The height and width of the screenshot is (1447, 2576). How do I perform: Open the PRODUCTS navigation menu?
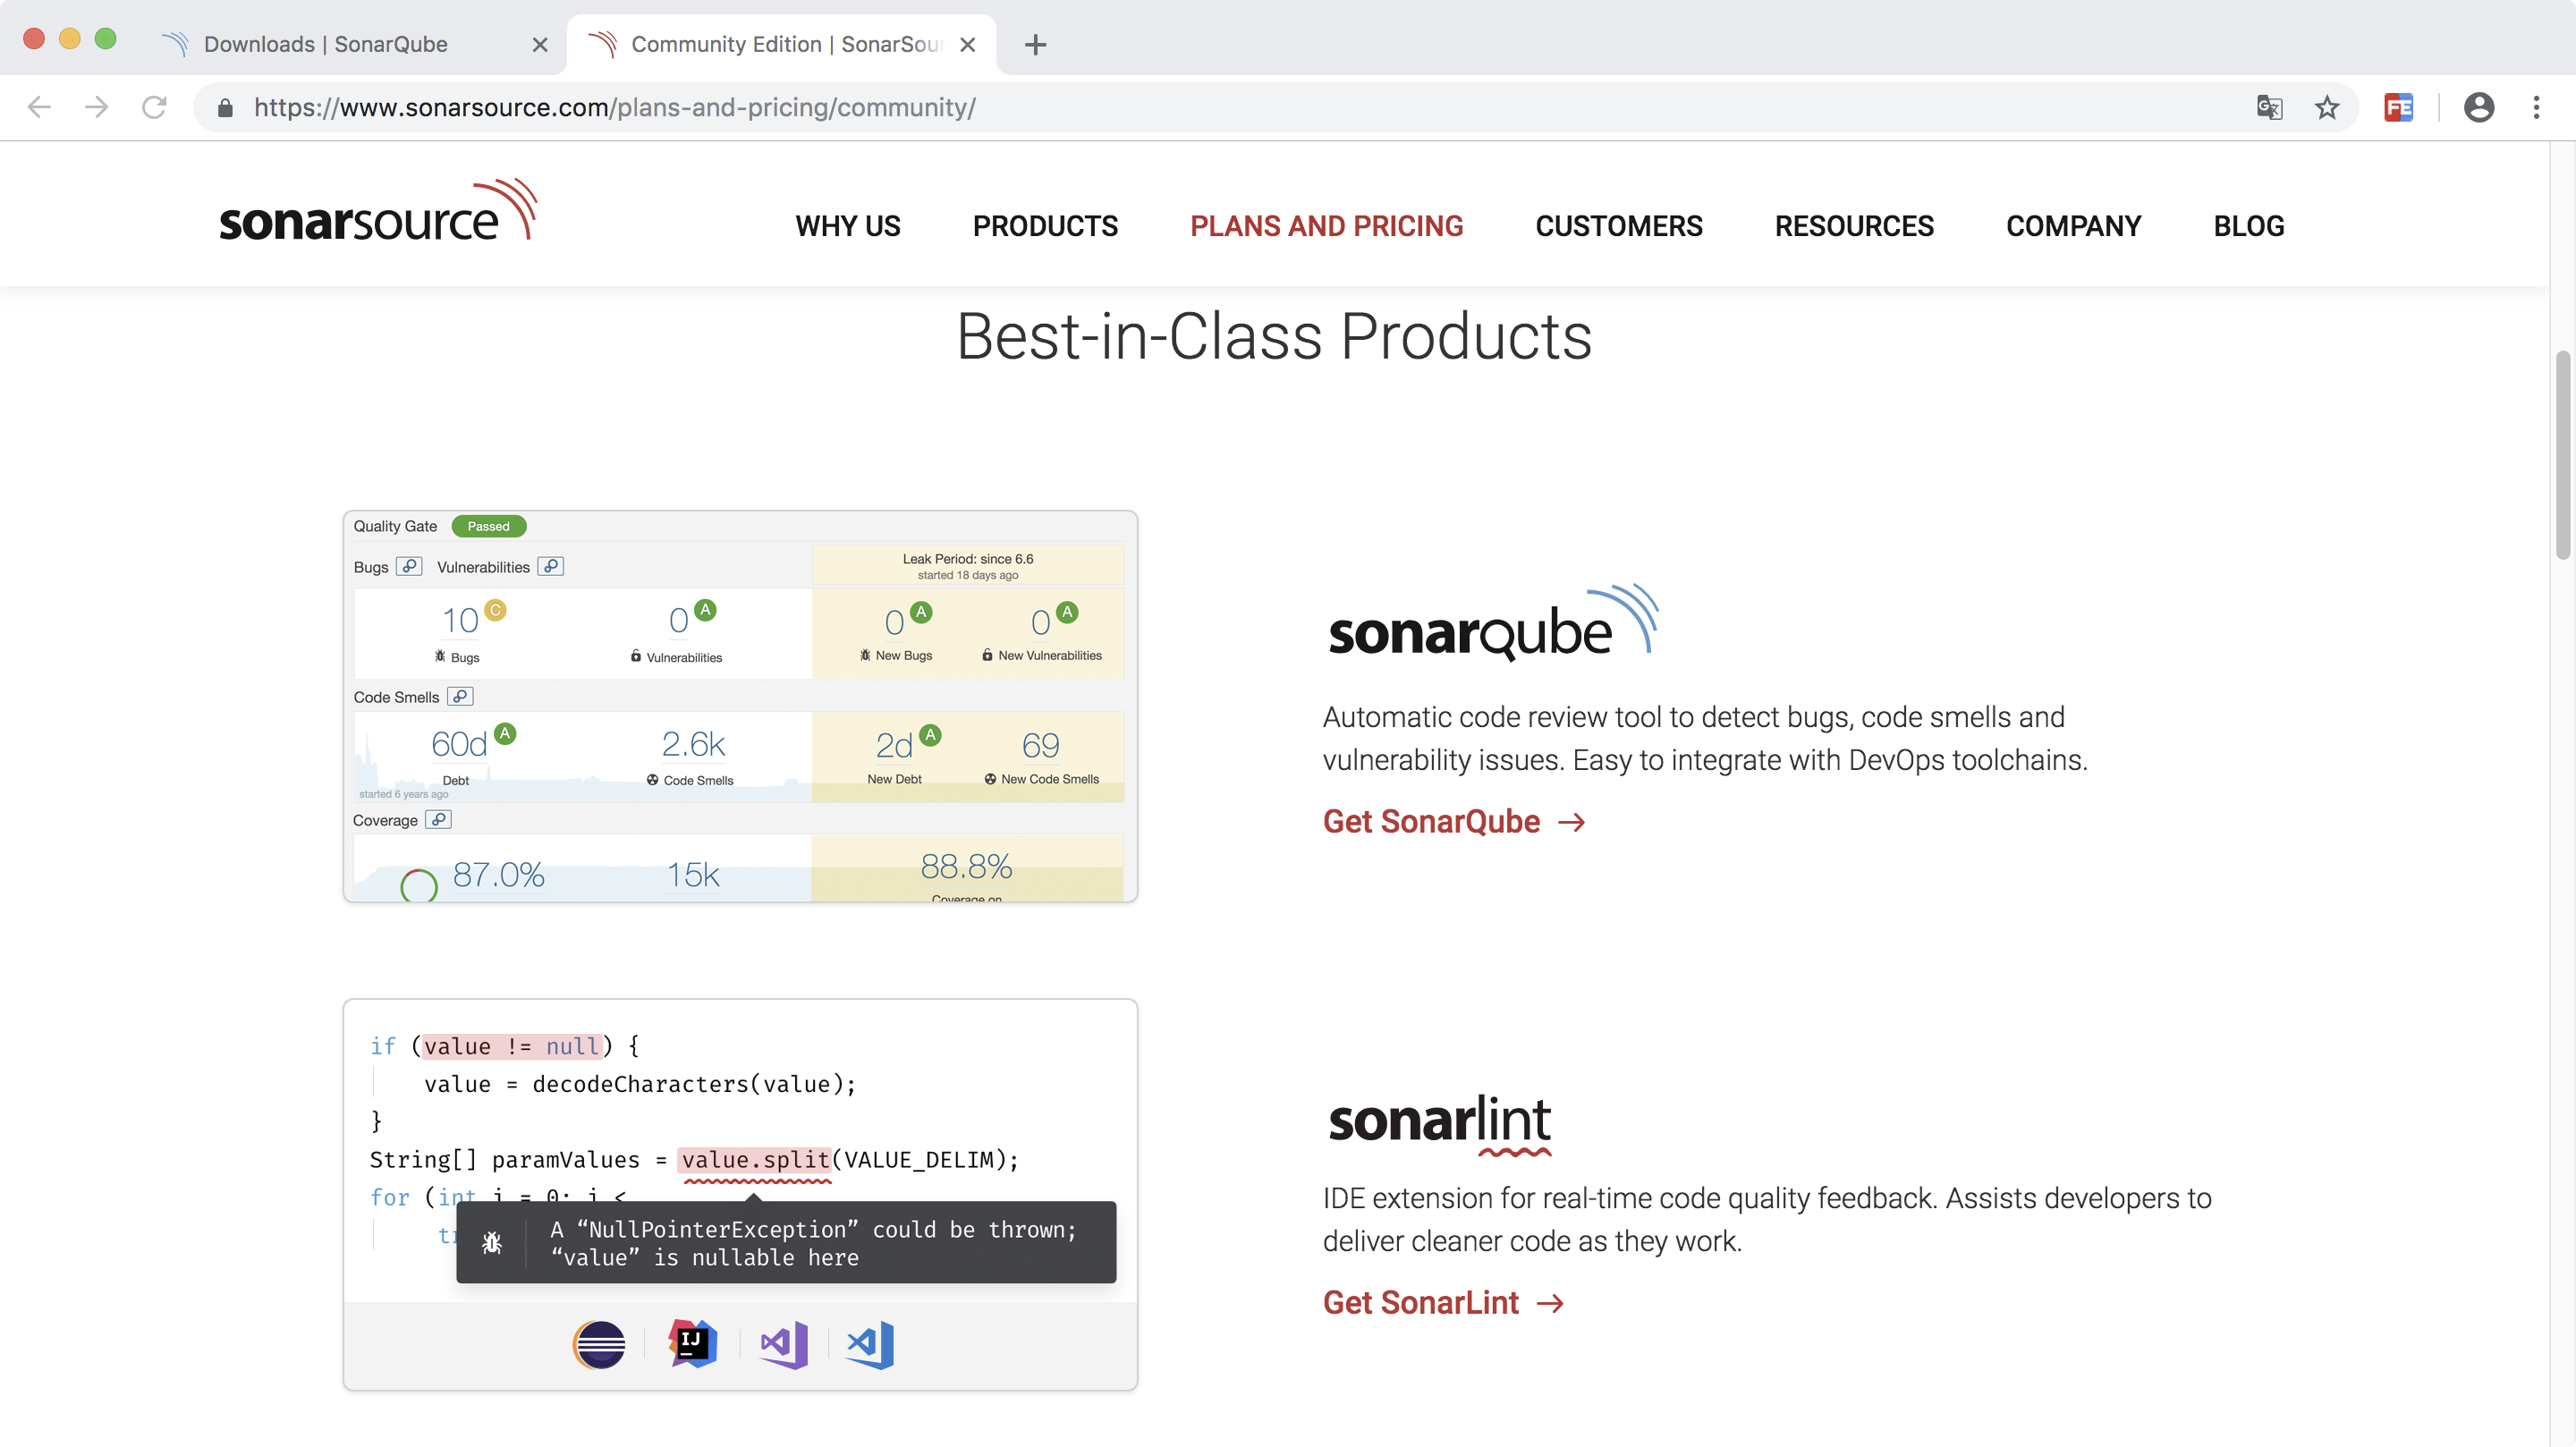coord(1045,226)
